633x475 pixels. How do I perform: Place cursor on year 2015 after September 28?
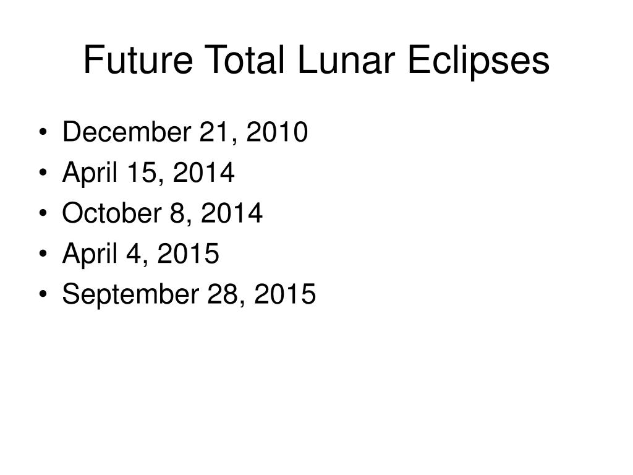point(285,294)
